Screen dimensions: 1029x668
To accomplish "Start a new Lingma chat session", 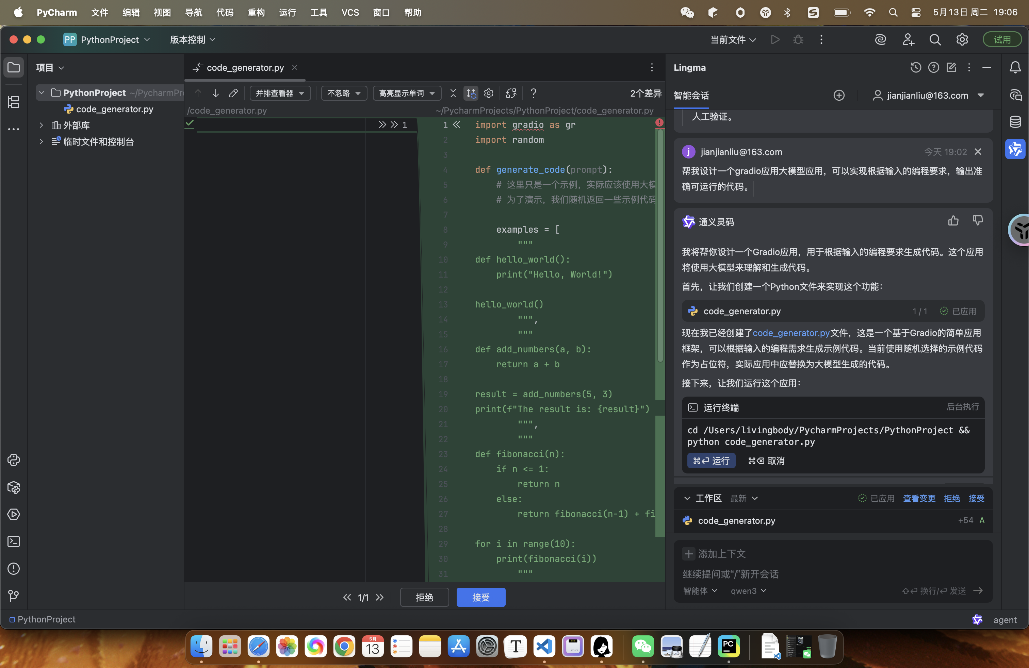I will [x=839, y=96].
